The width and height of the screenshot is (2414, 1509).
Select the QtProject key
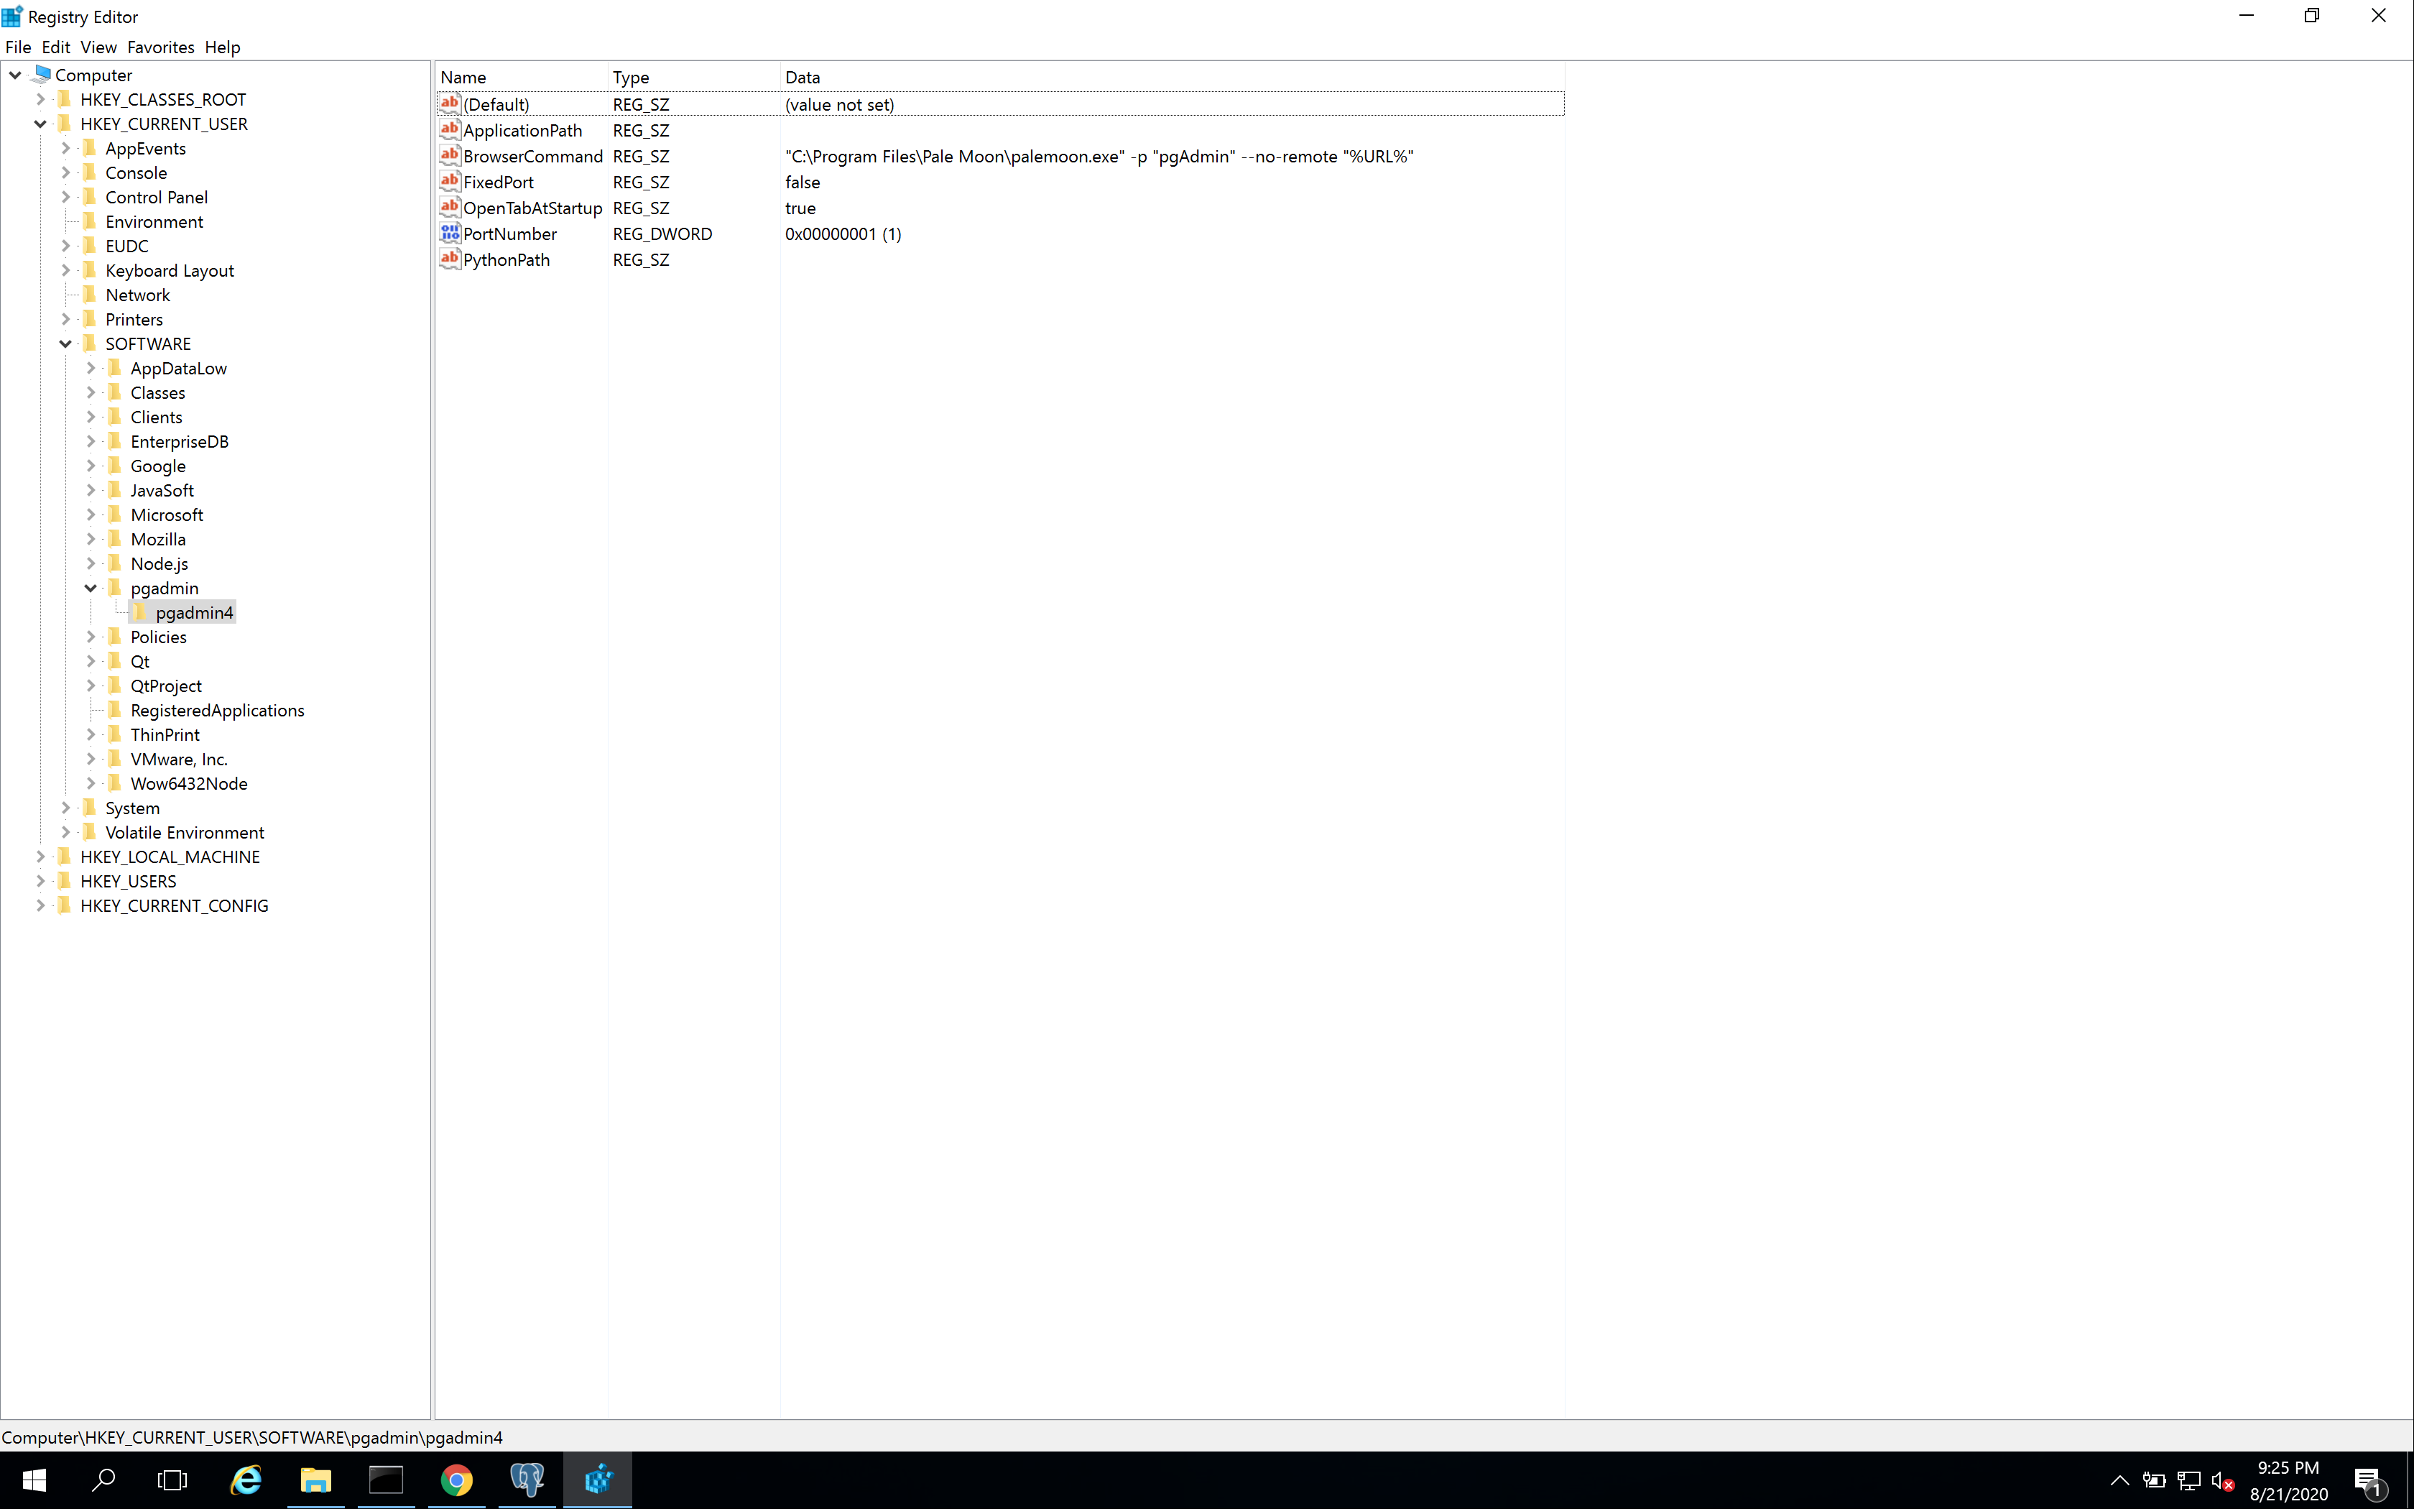[x=165, y=686]
